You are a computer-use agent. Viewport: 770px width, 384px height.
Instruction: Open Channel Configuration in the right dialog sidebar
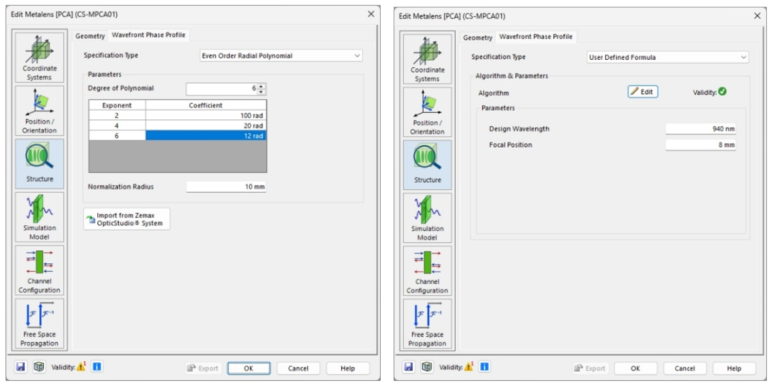point(427,271)
